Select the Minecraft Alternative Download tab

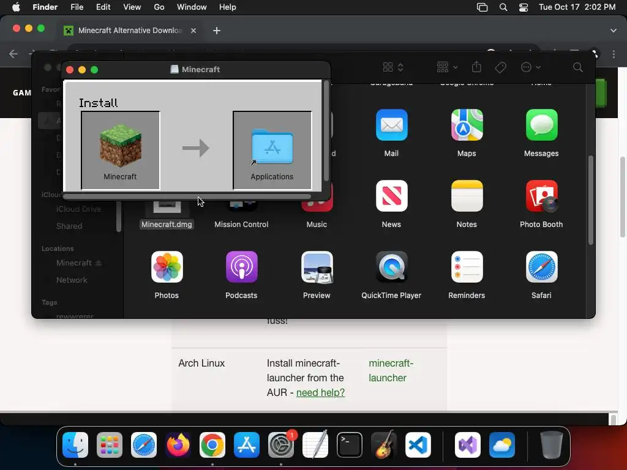pyautogui.click(x=130, y=31)
